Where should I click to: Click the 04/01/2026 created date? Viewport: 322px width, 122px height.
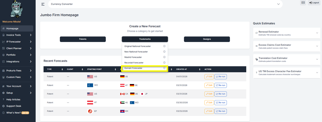[182, 77]
